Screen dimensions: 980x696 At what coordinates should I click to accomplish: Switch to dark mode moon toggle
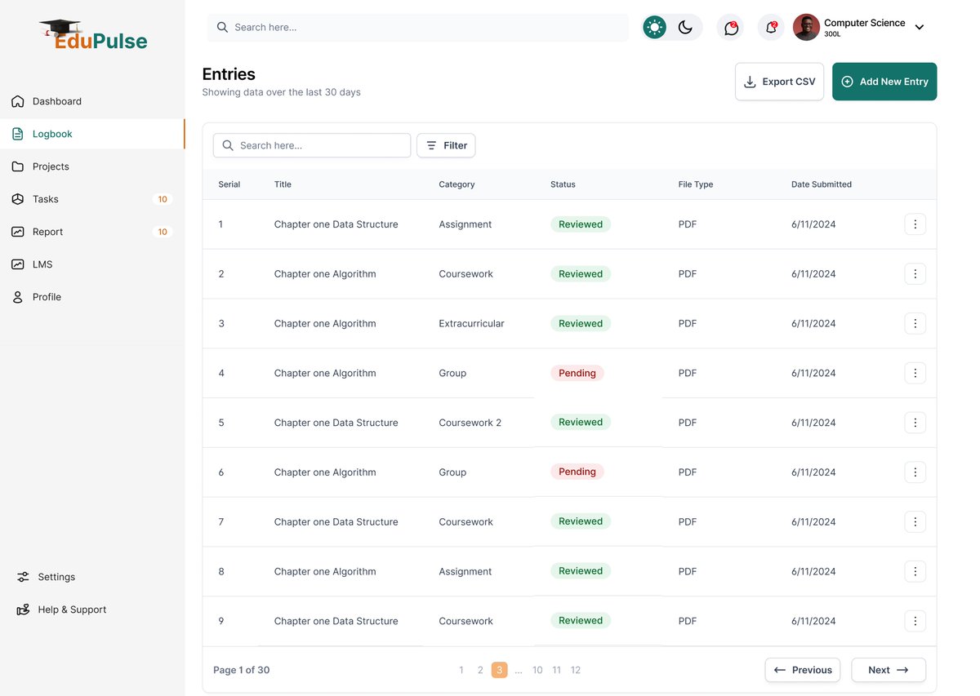pos(685,28)
